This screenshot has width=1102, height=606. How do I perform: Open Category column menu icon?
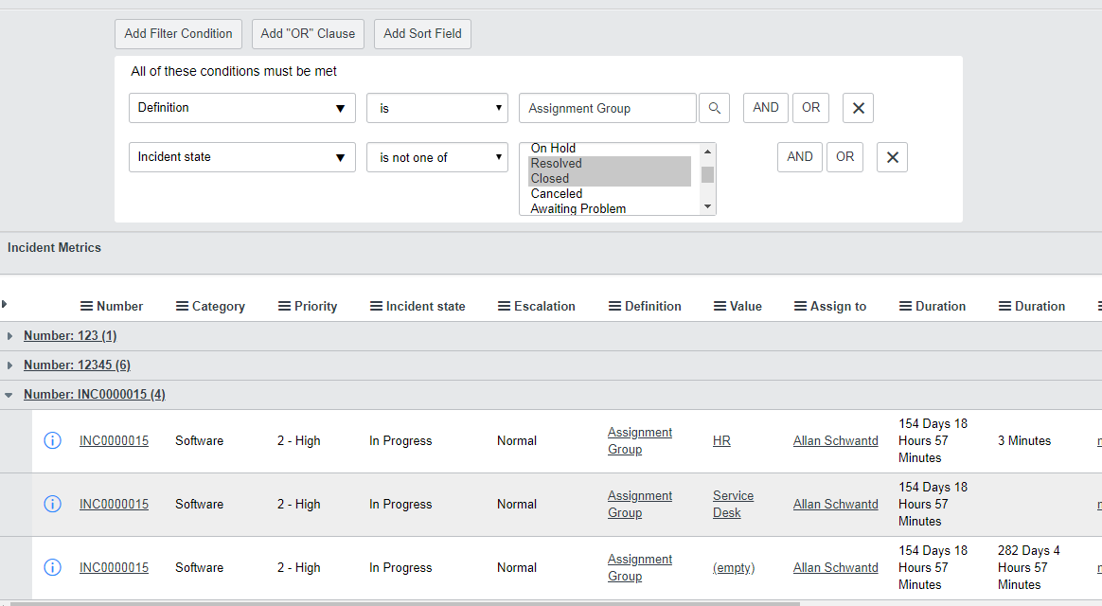click(x=182, y=307)
